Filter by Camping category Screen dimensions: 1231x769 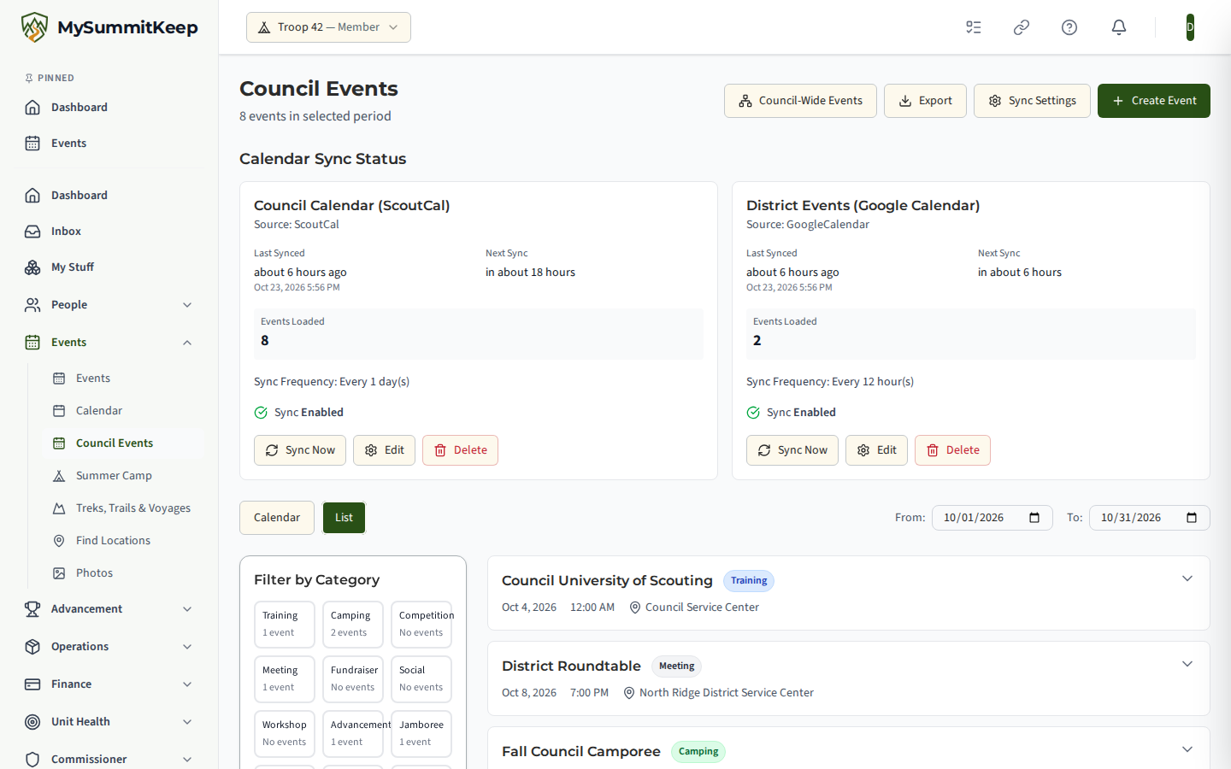[353, 625]
